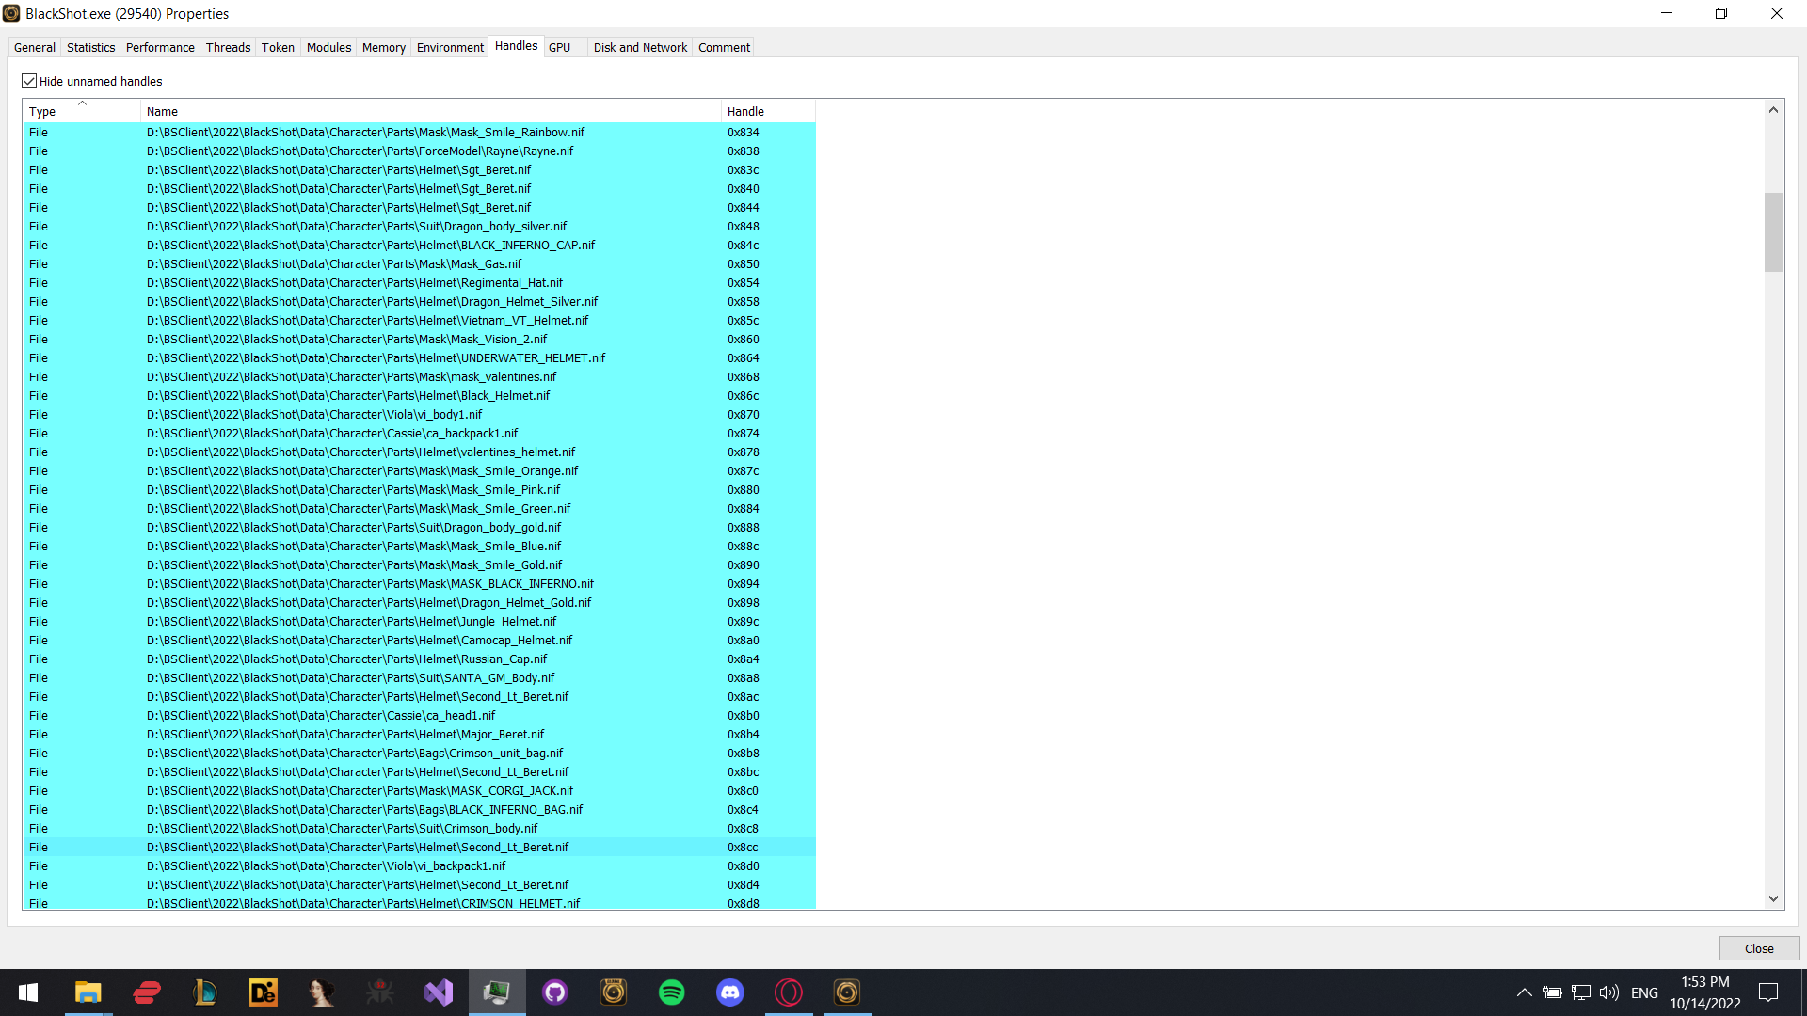The image size is (1807, 1016).
Task: Open Discord from the taskbar
Action: (x=730, y=992)
